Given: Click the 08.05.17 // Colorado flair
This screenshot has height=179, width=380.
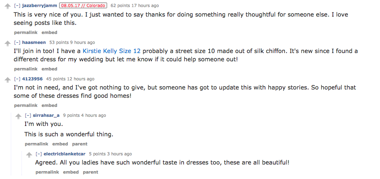Looking at the screenshot, I should point(84,6).
